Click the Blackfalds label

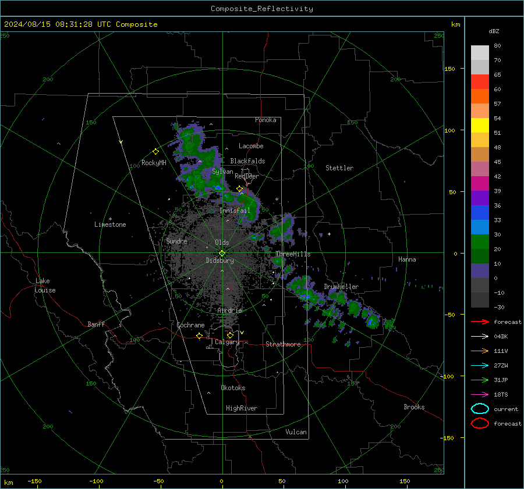click(247, 161)
